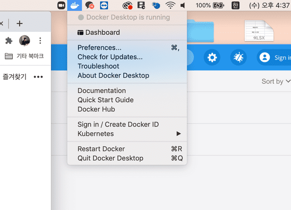This screenshot has width=291, height=210.
Task: Open the browser three-dot menu
Action: pos(40,40)
